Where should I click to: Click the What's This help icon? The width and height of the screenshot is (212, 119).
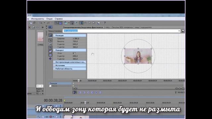pos(104,23)
